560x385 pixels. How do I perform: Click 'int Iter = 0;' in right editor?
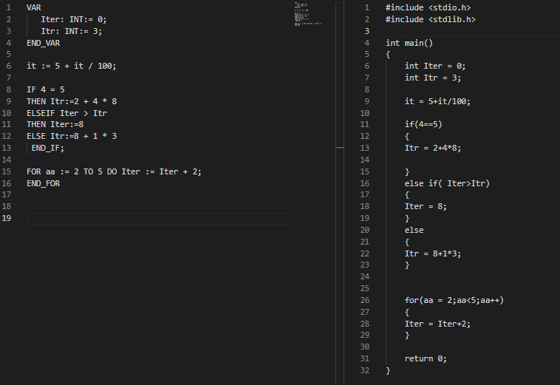coord(435,66)
